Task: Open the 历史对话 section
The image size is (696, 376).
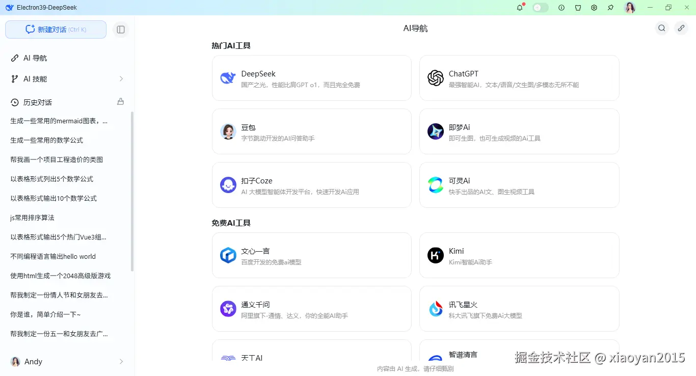Action: [x=37, y=101]
